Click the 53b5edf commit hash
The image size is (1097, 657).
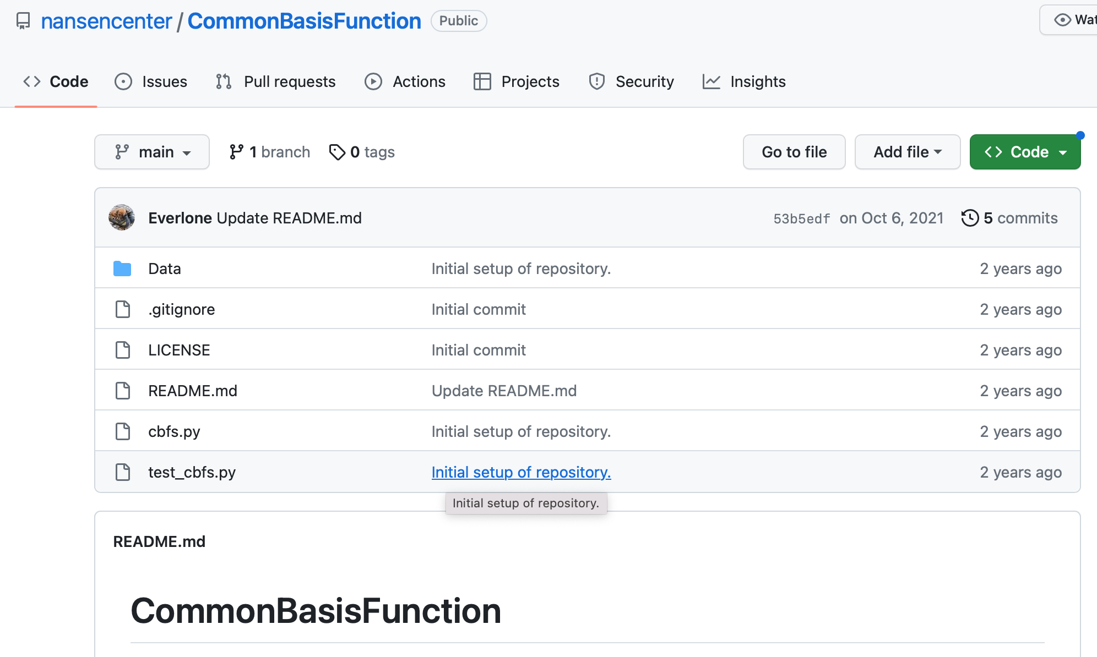pos(801,218)
